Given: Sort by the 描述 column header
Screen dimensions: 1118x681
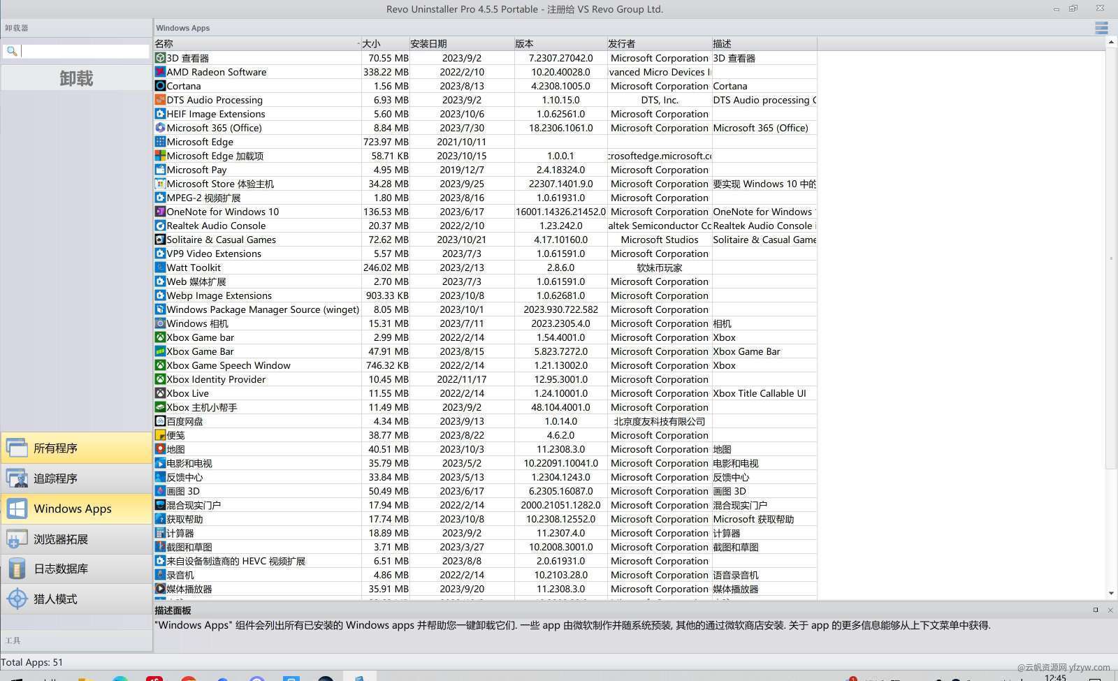Looking at the screenshot, I should 764,43.
